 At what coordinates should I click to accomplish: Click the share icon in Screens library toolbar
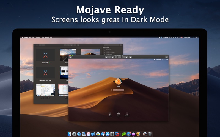click(75, 45)
